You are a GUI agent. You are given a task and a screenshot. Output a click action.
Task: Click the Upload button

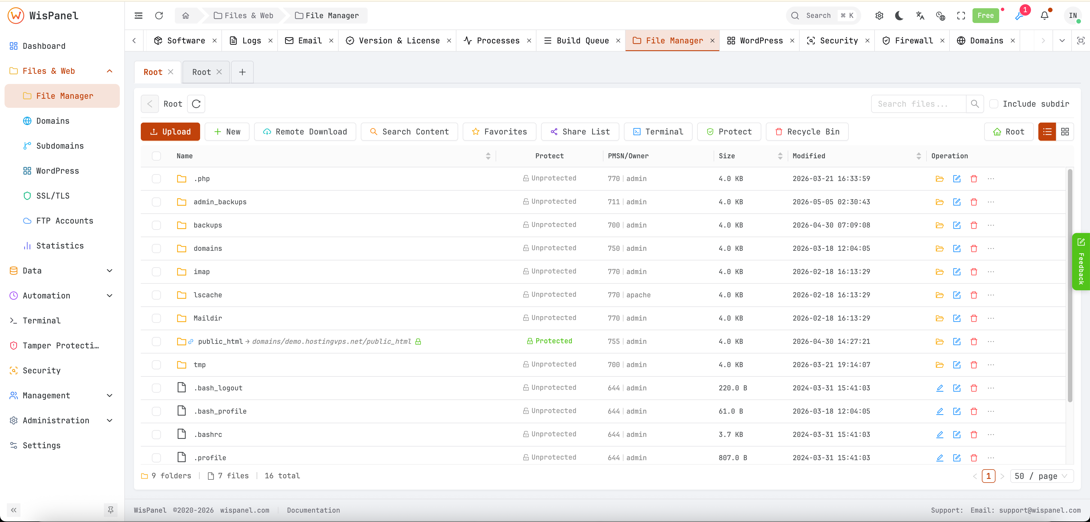point(171,132)
